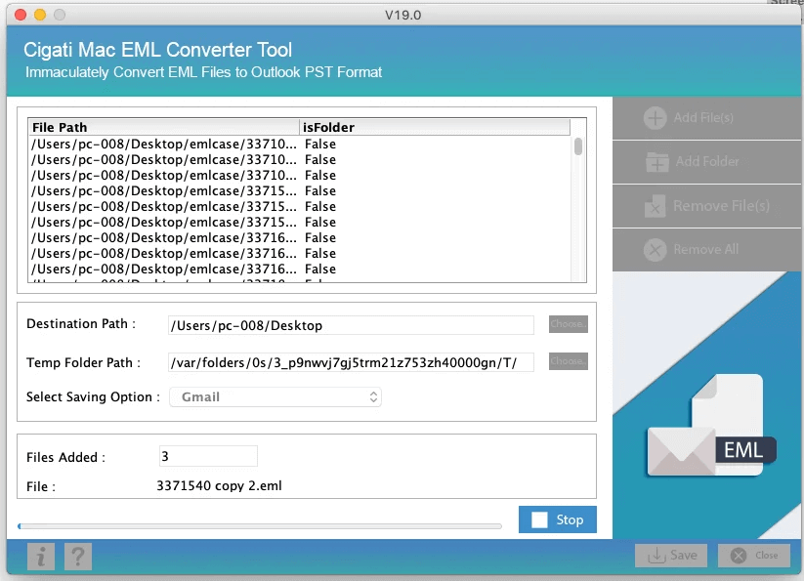
Task: Click the 'Destination Path :' label
Action: pyautogui.click(x=81, y=324)
